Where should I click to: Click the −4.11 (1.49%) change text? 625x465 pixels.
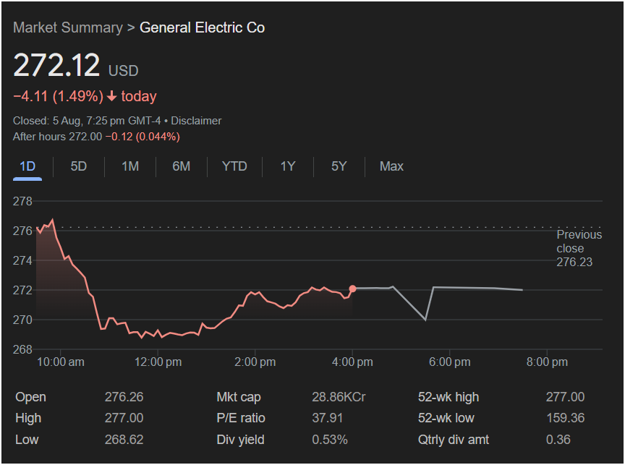[58, 96]
